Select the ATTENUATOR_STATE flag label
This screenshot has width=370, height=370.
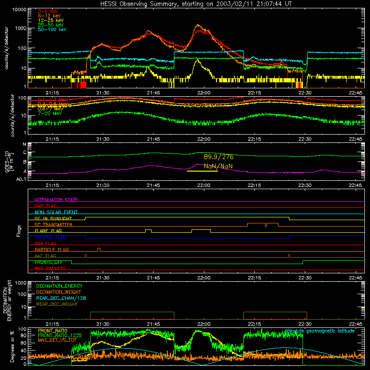[56, 200]
